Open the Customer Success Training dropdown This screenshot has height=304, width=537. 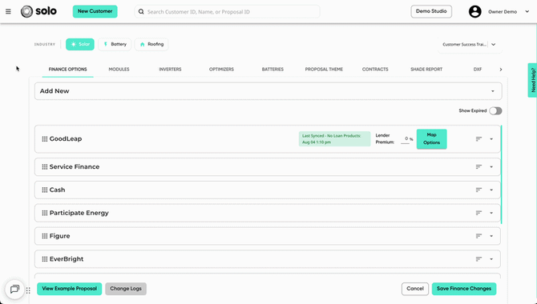coord(470,45)
